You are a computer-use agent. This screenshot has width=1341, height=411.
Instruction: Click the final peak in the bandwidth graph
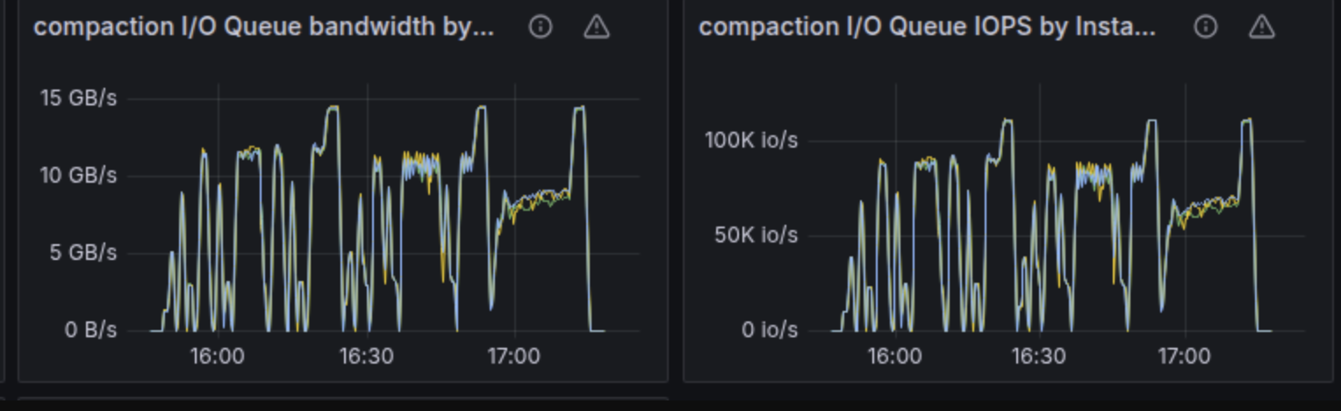point(578,108)
